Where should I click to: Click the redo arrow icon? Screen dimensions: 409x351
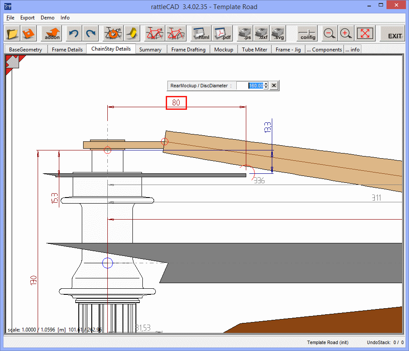[90, 34]
